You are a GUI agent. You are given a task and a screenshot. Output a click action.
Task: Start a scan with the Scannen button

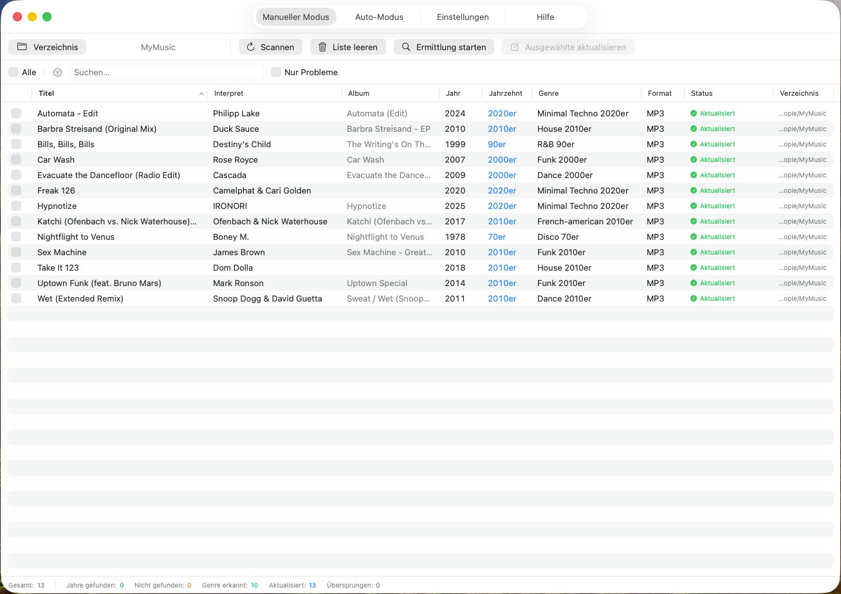(x=270, y=47)
